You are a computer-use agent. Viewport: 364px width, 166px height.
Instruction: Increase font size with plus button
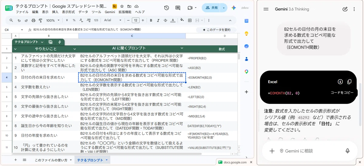click(x=143, y=20)
